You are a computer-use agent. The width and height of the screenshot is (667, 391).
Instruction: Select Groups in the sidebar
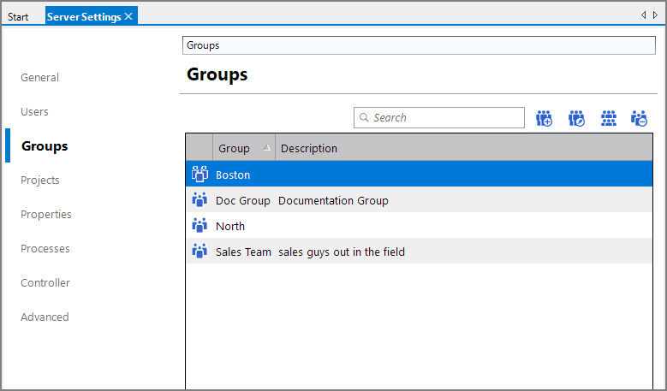pos(45,145)
